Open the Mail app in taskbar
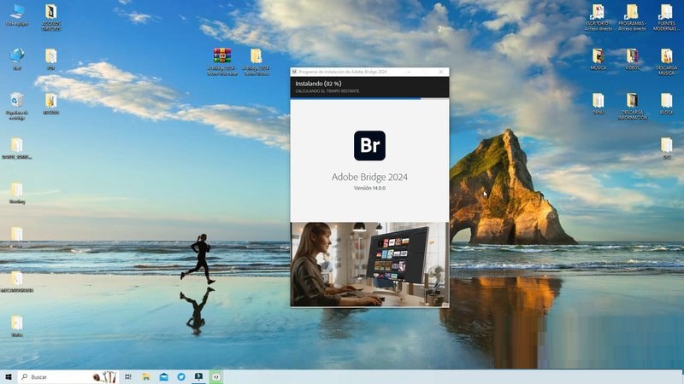684x384 pixels. pos(163,376)
